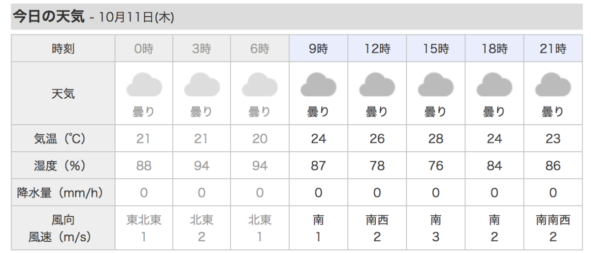Click the cloudy icon for 0時
The image size is (591, 253).
(144, 84)
